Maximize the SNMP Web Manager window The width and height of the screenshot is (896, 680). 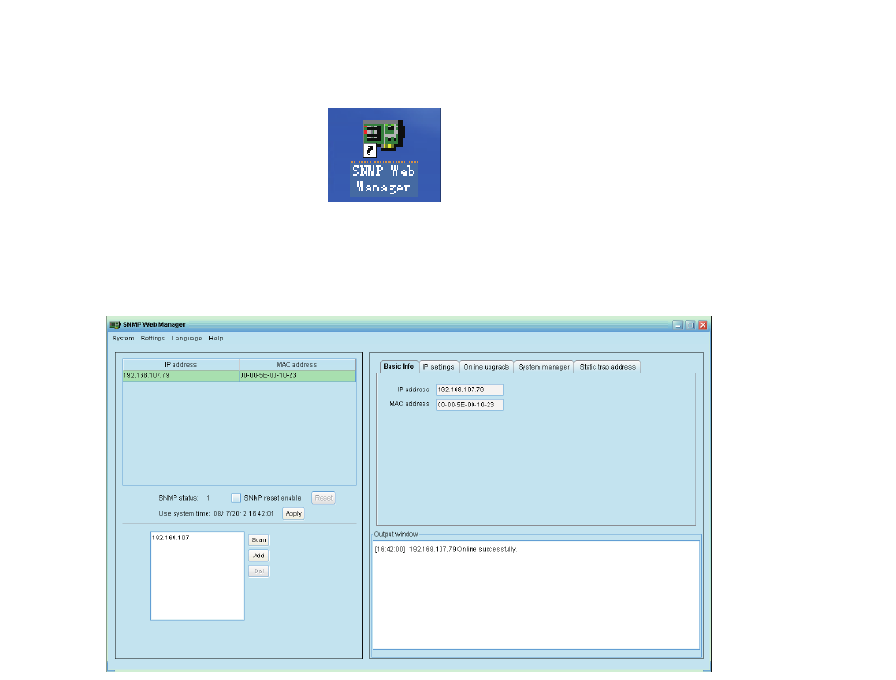point(690,324)
